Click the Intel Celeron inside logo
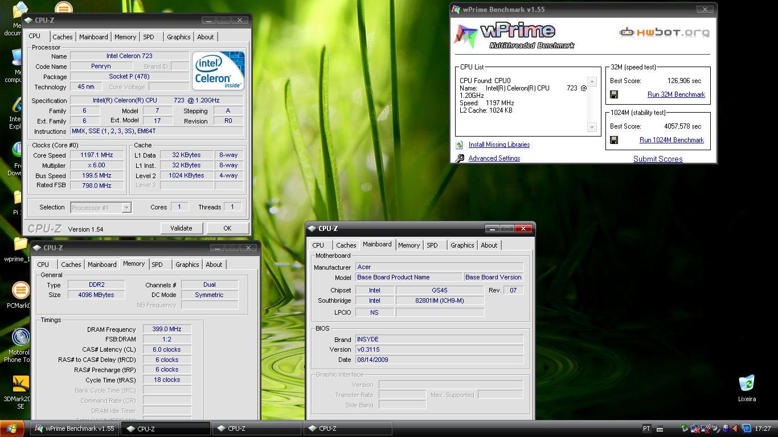Screen dimensions: 778x437 coord(218,71)
